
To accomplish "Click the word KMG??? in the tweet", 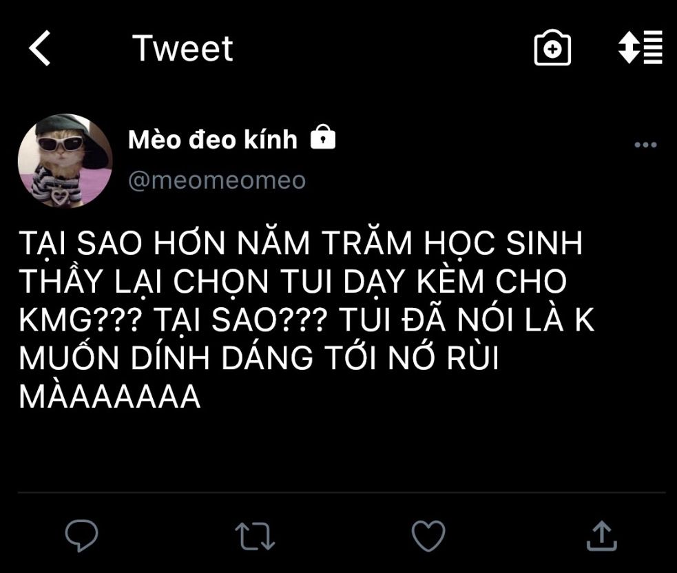I will (81, 320).
